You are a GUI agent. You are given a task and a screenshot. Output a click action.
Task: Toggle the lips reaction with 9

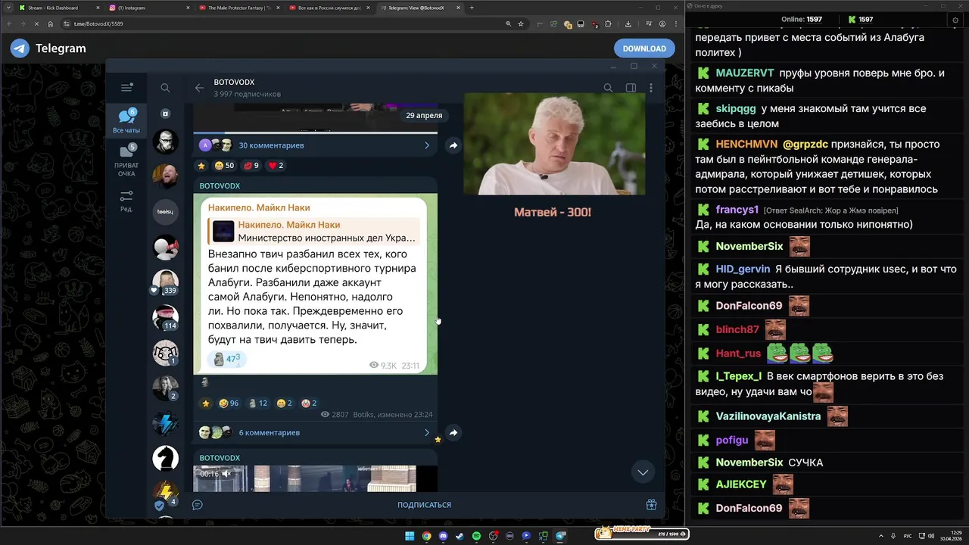[x=251, y=165]
